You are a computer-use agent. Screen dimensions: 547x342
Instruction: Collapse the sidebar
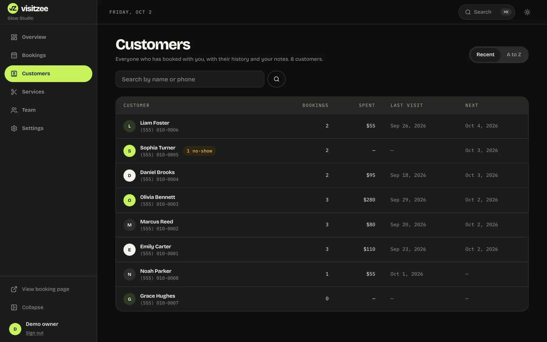(48, 307)
